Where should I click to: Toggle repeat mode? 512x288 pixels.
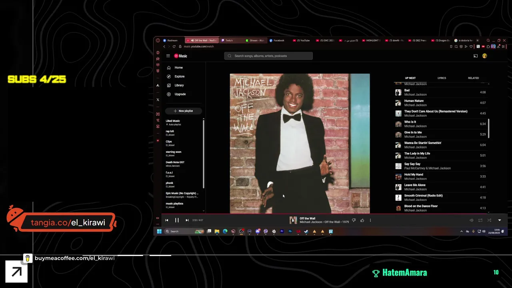coord(480,220)
